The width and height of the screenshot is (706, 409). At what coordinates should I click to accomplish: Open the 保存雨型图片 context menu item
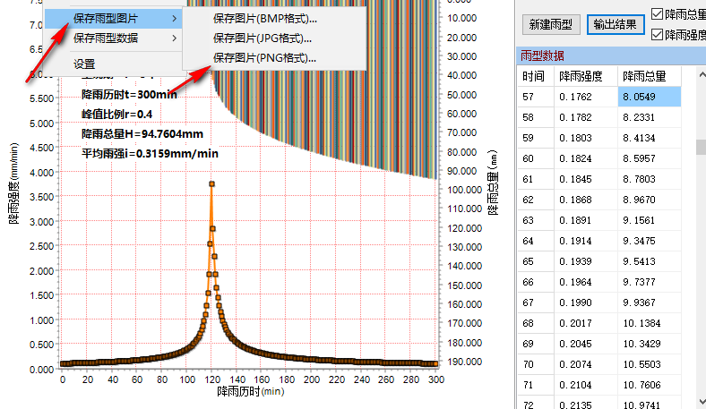coord(106,18)
